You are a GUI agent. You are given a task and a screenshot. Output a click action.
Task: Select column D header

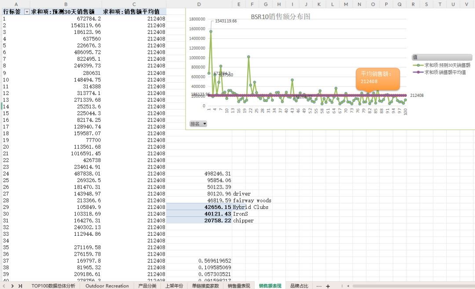(x=199, y=4)
